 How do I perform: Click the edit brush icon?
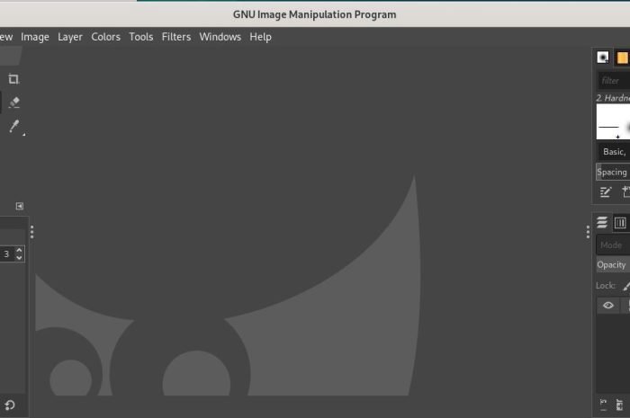tap(605, 192)
